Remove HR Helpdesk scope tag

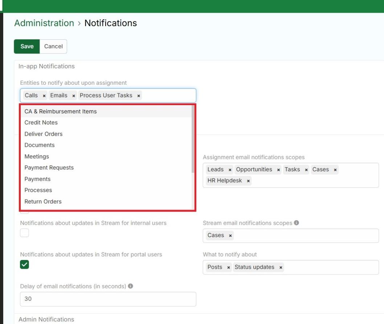pos(248,181)
